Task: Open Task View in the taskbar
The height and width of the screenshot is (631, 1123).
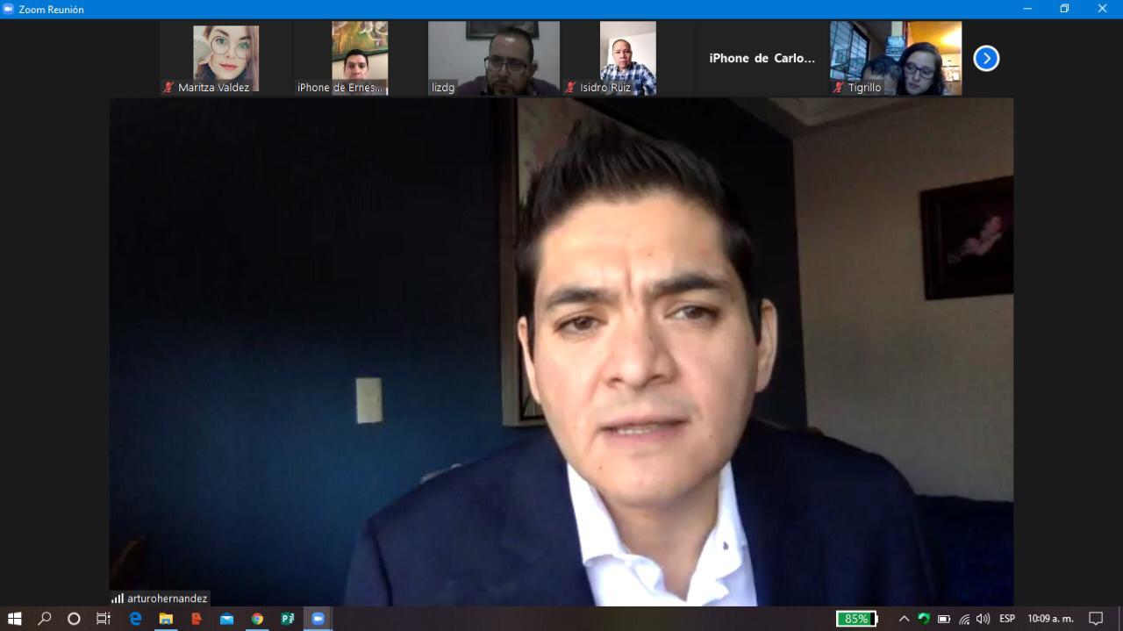Action: [104, 619]
